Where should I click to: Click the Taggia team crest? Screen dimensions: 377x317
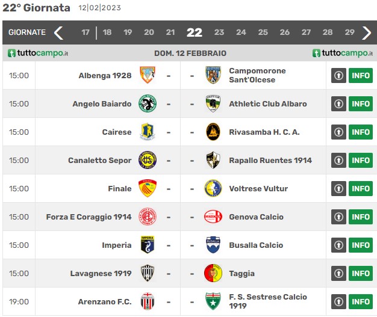click(213, 273)
